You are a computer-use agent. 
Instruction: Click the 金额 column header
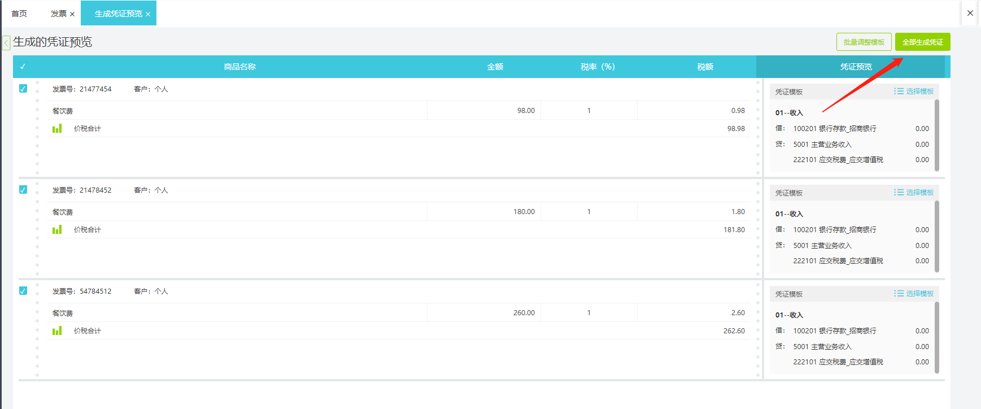coord(495,67)
